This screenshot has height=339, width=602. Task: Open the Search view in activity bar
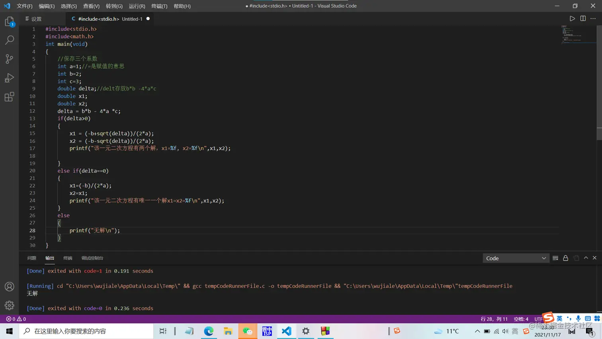[9, 40]
